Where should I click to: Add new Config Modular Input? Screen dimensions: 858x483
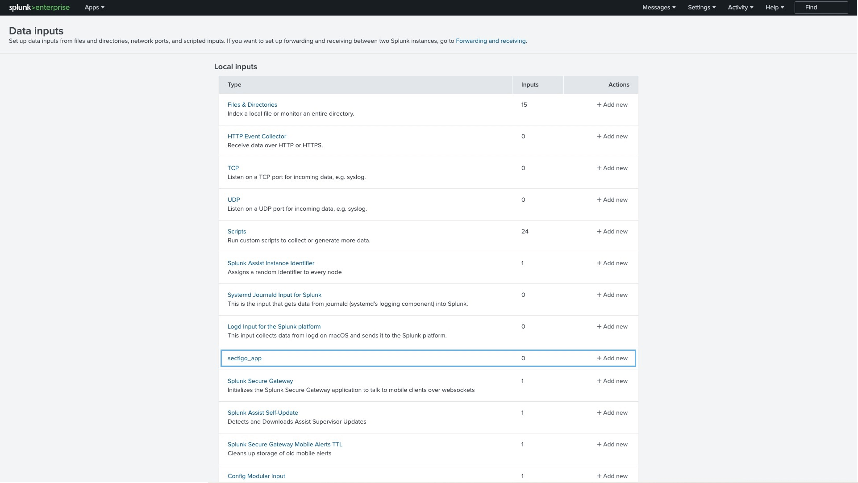612,476
